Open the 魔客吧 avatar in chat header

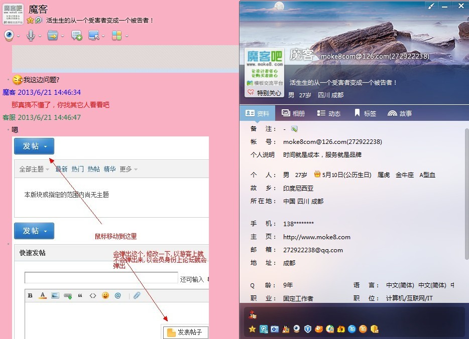(13, 14)
